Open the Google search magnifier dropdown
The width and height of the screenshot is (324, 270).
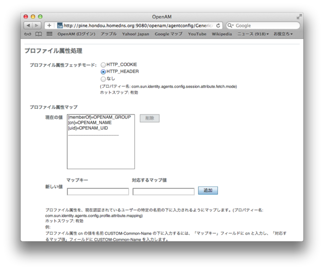click(x=230, y=25)
